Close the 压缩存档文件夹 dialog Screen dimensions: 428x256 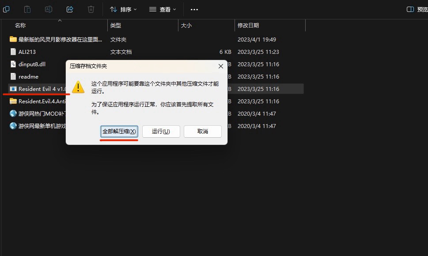pyautogui.click(x=221, y=66)
